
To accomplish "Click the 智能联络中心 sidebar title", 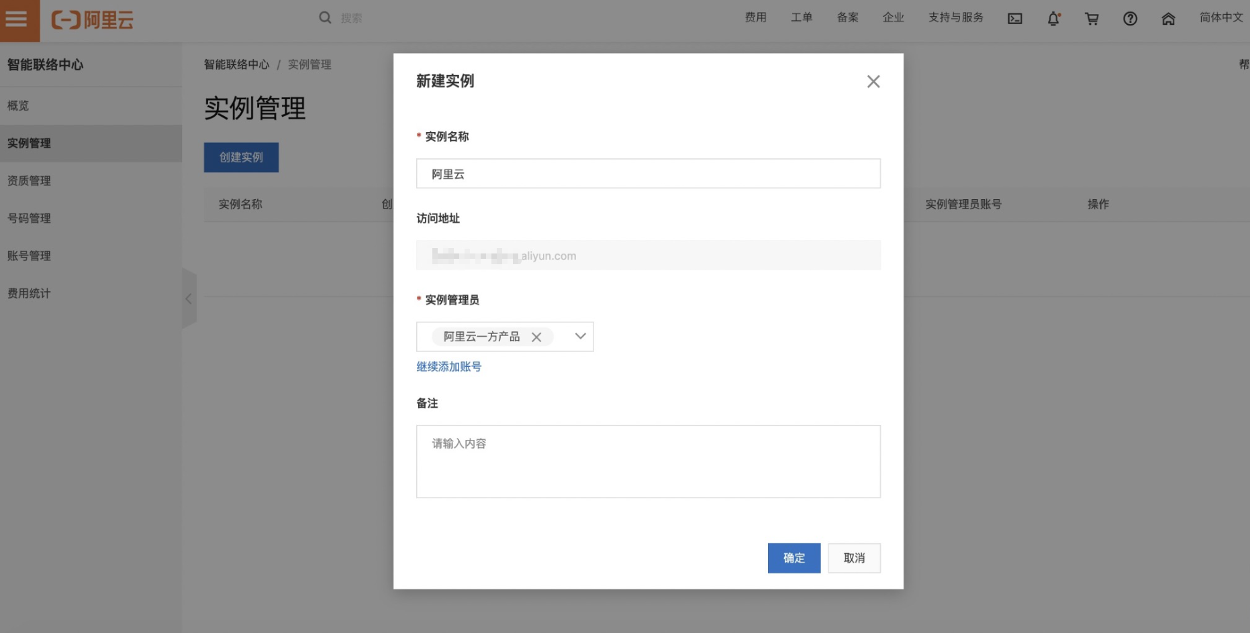I will pyautogui.click(x=45, y=65).
